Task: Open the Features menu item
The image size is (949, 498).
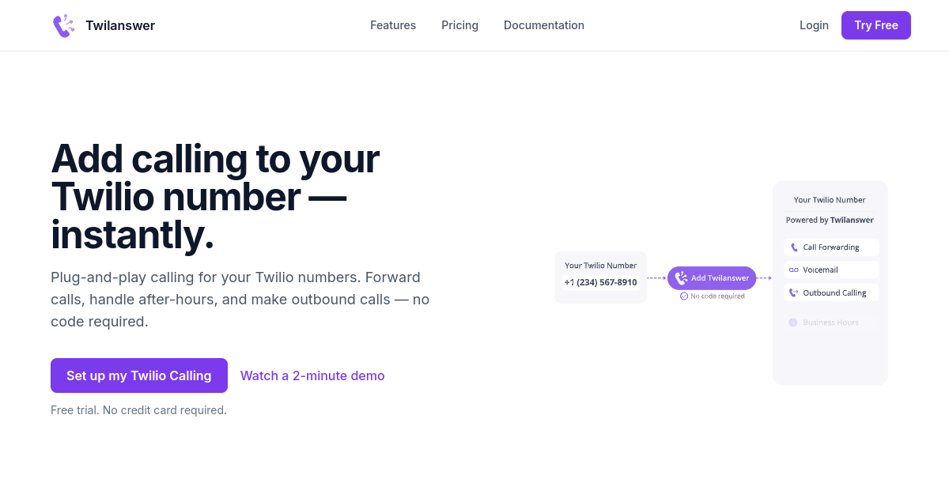Action: coord(393,25)
